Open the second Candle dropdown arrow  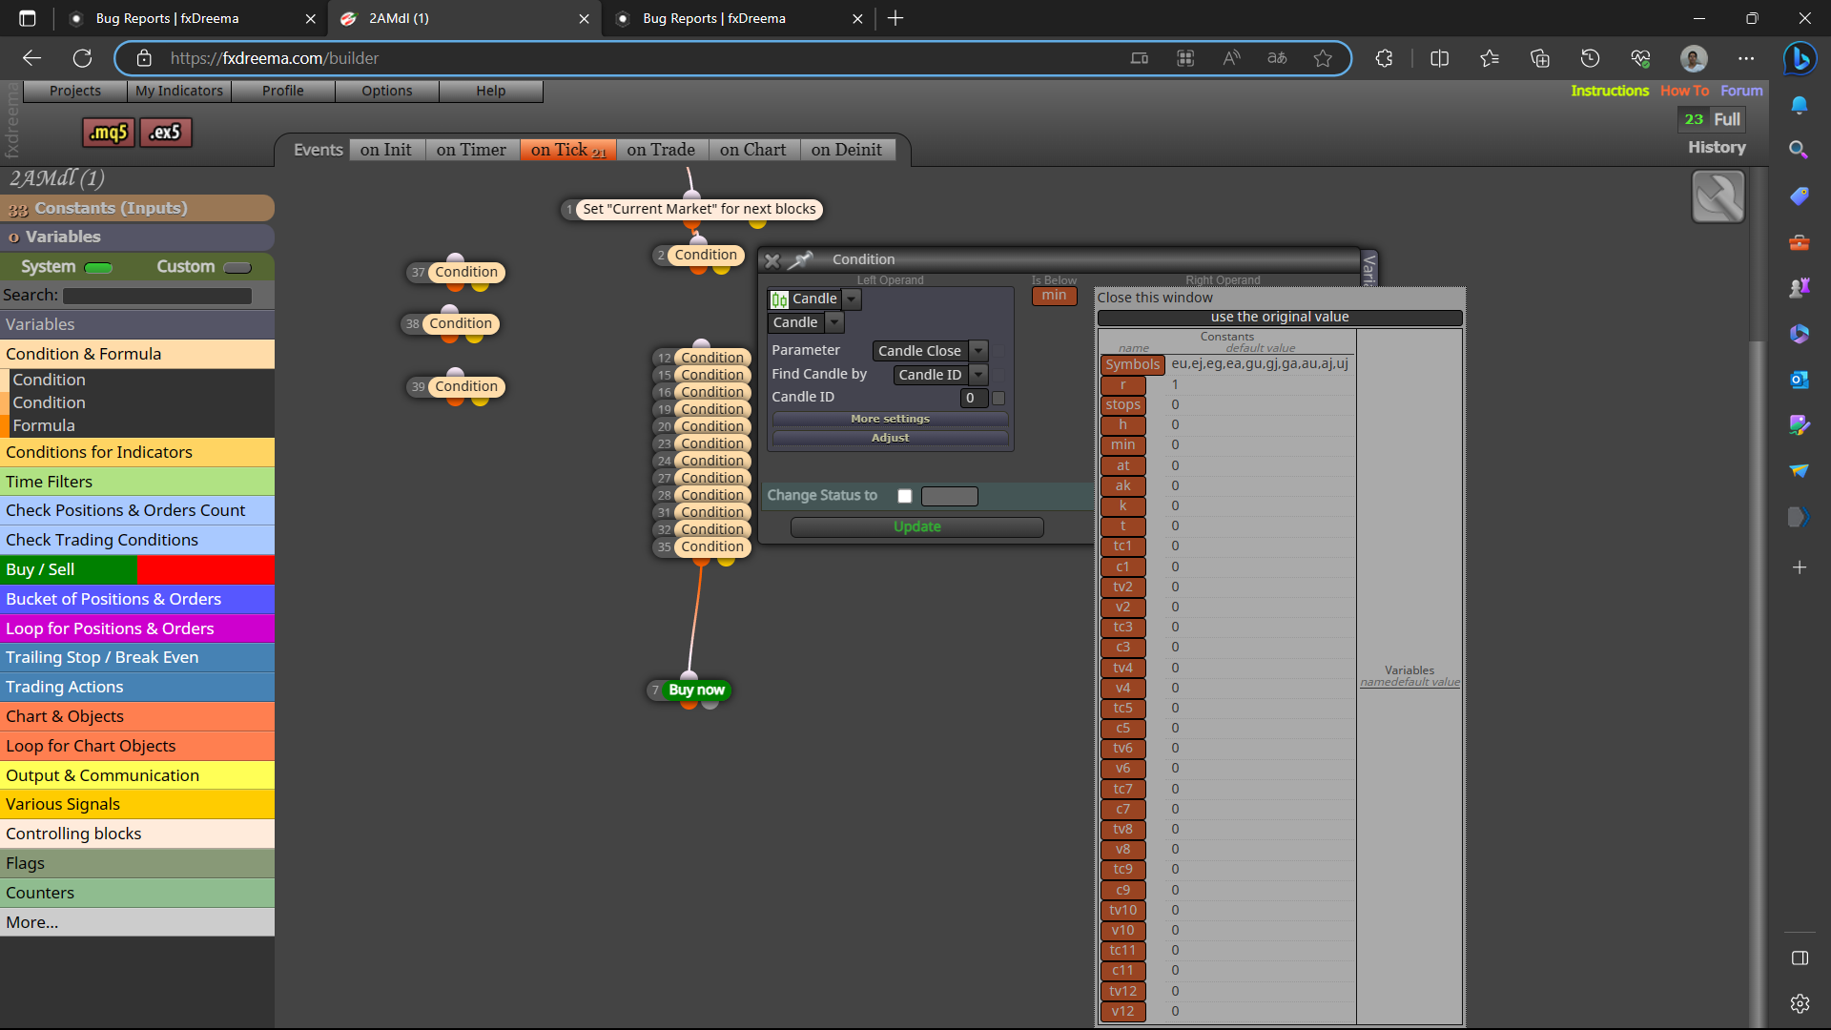pyautogui.click(x=834, y=322)
